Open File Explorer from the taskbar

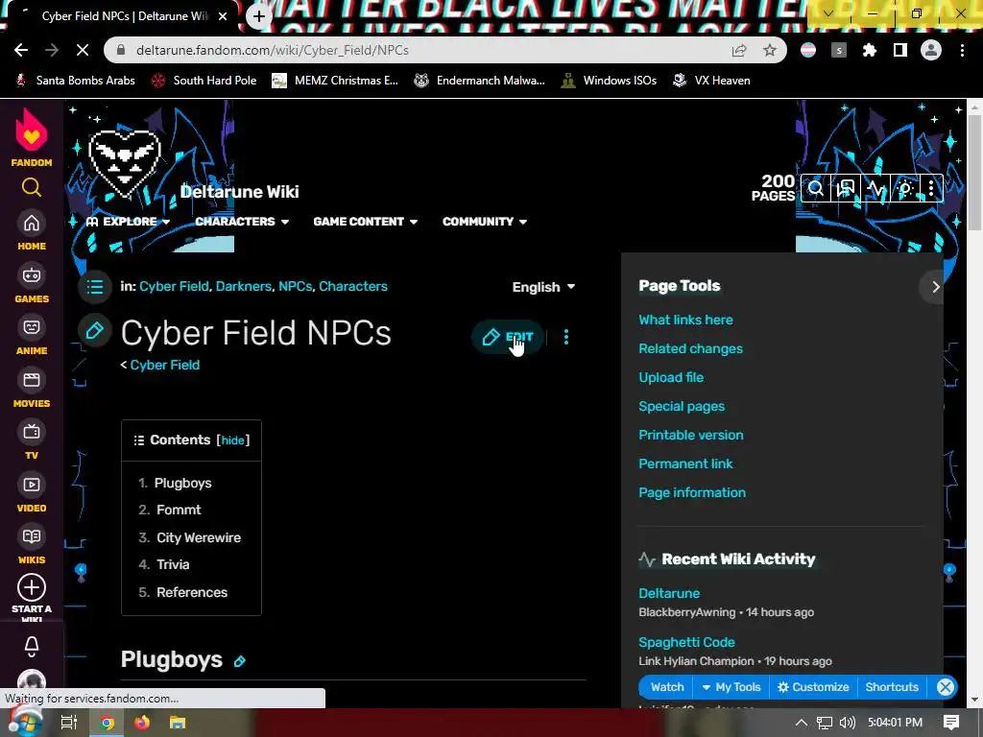point(178,723)
